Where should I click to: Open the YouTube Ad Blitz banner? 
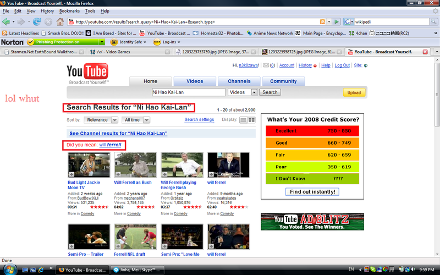(x=312, y=222)
